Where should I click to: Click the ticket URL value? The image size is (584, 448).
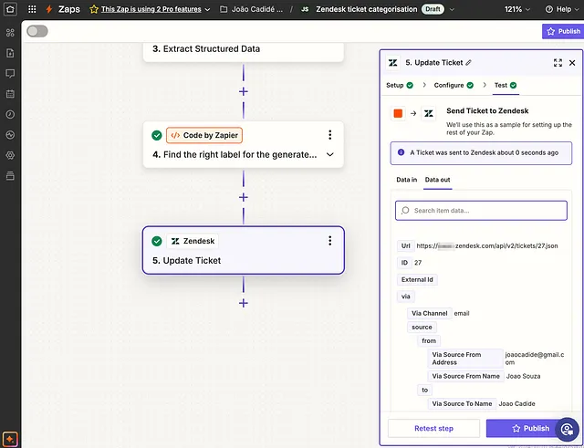pos(487,245)
